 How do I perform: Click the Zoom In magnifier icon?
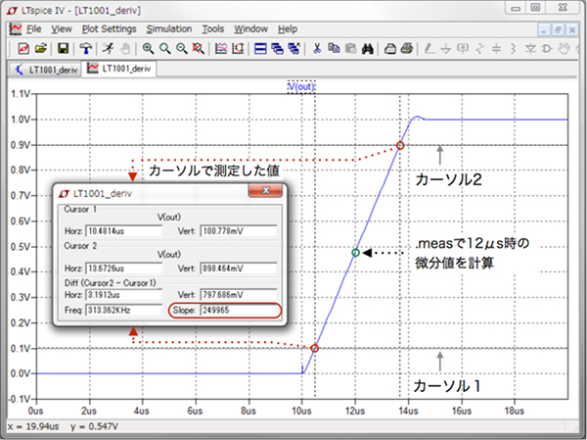(148, 48)
